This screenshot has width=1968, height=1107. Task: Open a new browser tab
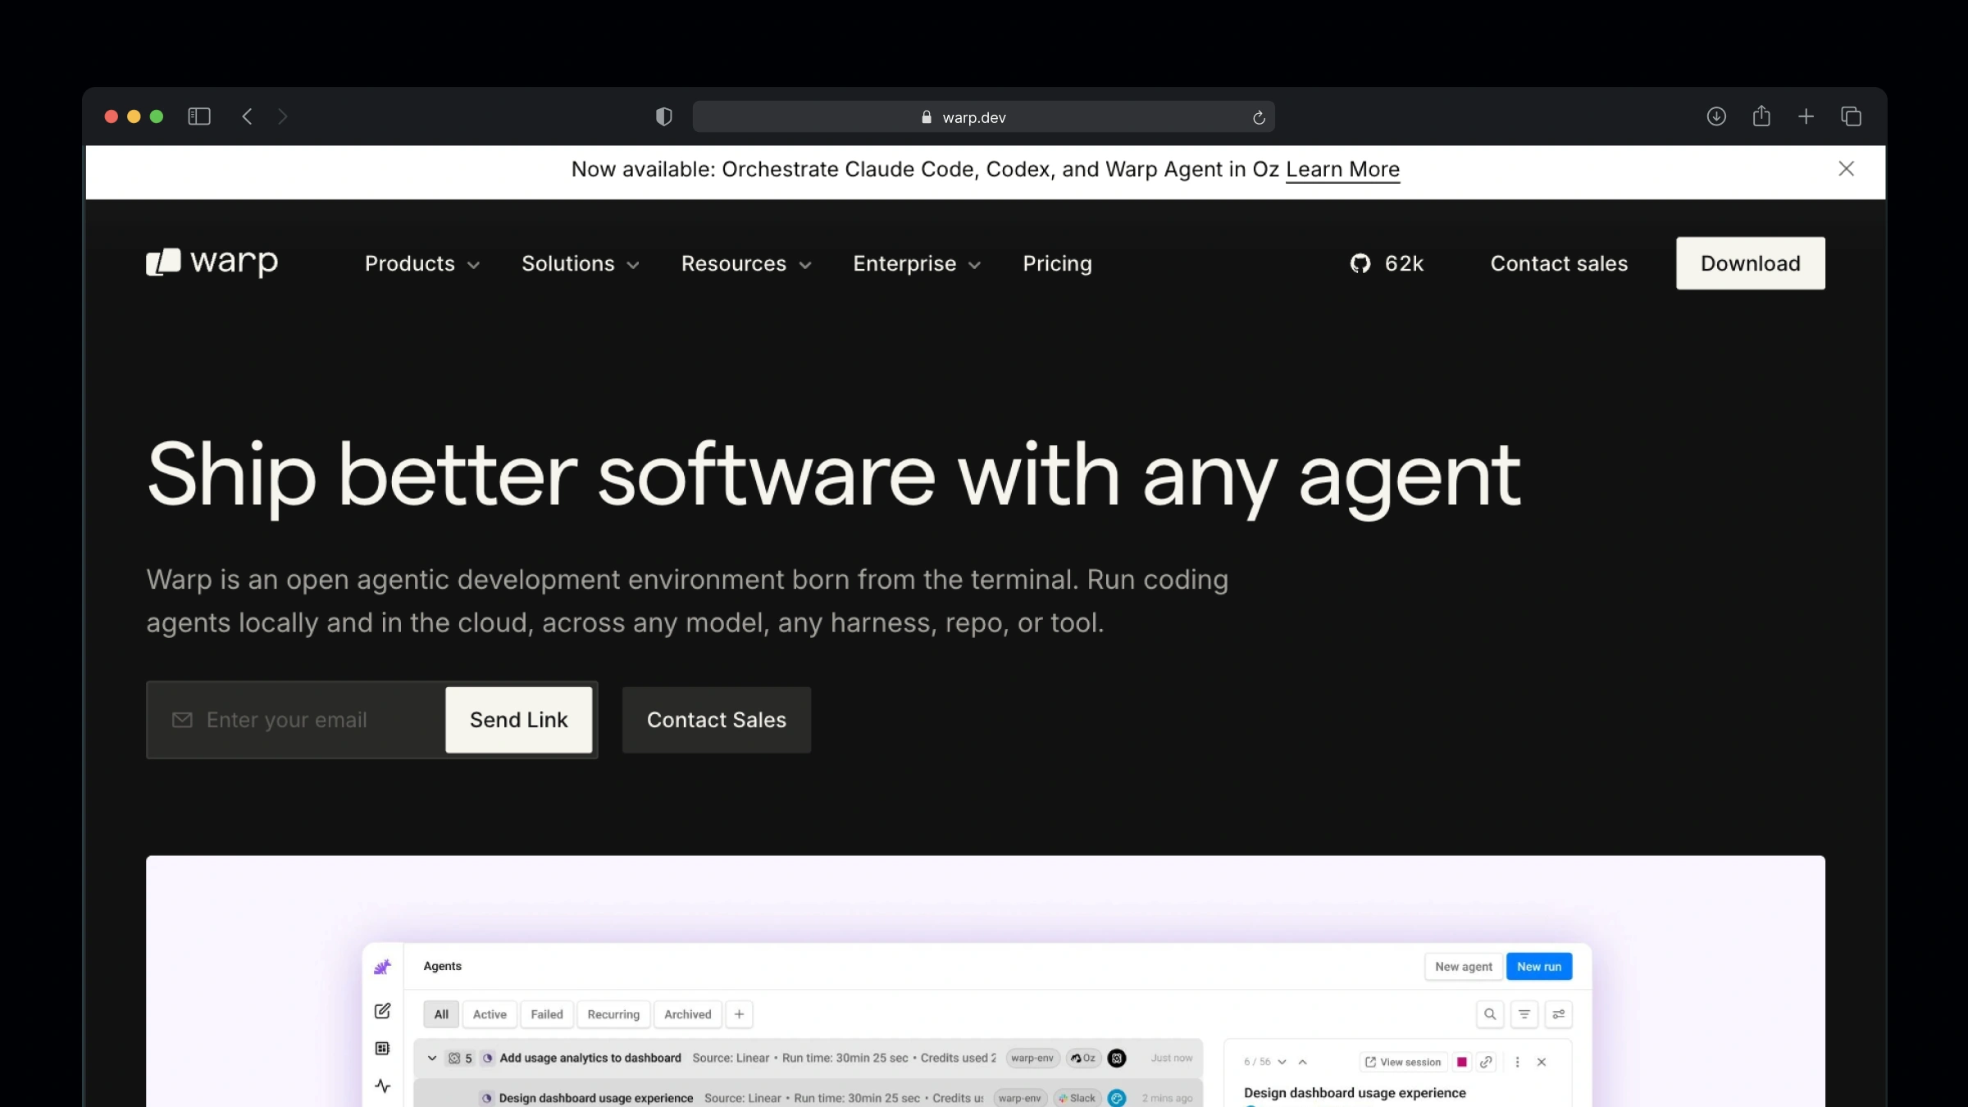point(1806,116)
